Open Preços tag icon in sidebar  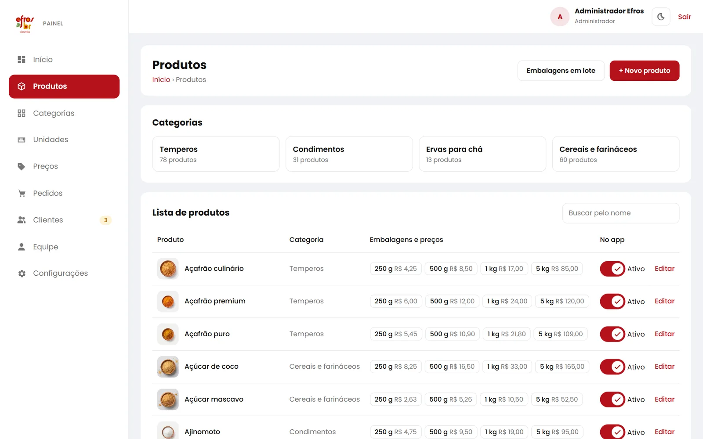click(x=22, y=166)
